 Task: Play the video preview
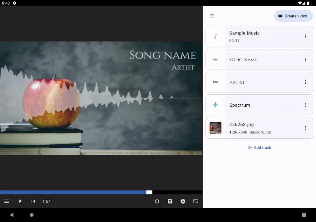[20, 201]
